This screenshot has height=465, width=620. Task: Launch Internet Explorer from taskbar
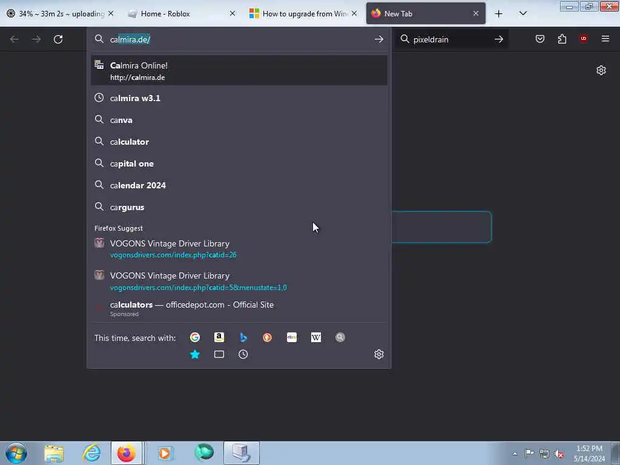[92, 453]
